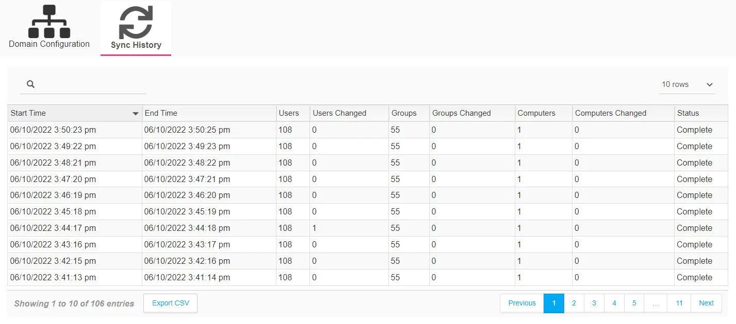Click end time 06/10/2022 3:43:17 pm
Screen dimensions: 736x324
(187, 245)
